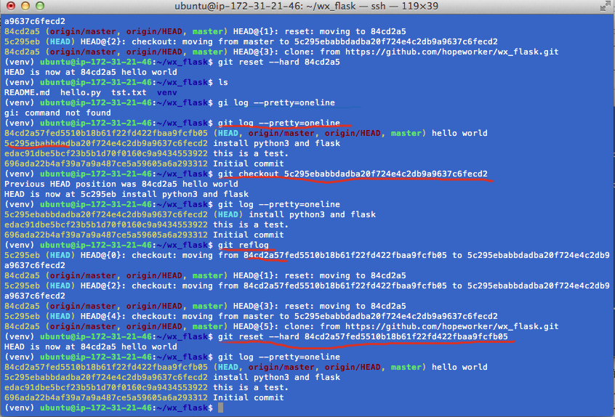Click 'README.md' in the ls output
This screenshot has height=417, width=615.
pyautogui.click(x=27, y=92)
